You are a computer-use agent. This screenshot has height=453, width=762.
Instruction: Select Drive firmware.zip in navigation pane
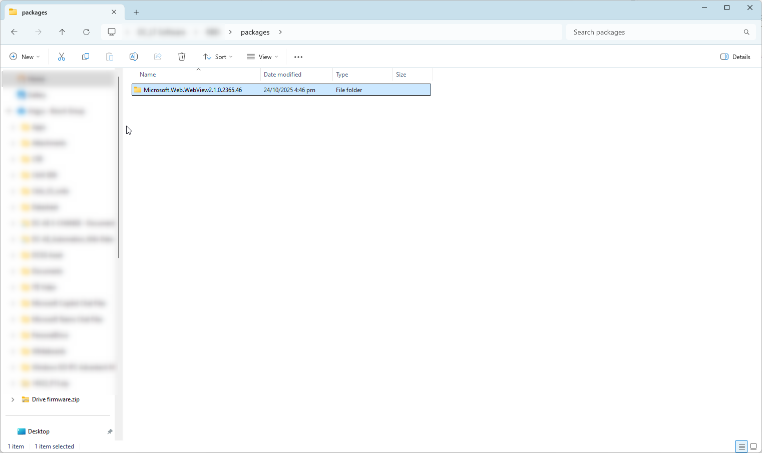(56, 399)
